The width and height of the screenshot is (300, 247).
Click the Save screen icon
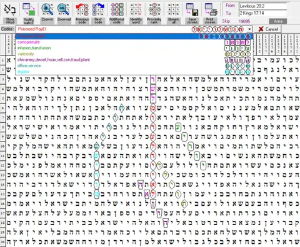[x=192, y=9]
